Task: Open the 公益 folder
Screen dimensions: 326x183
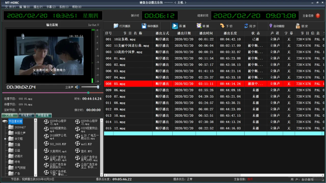Action: (x=14, y=150)
